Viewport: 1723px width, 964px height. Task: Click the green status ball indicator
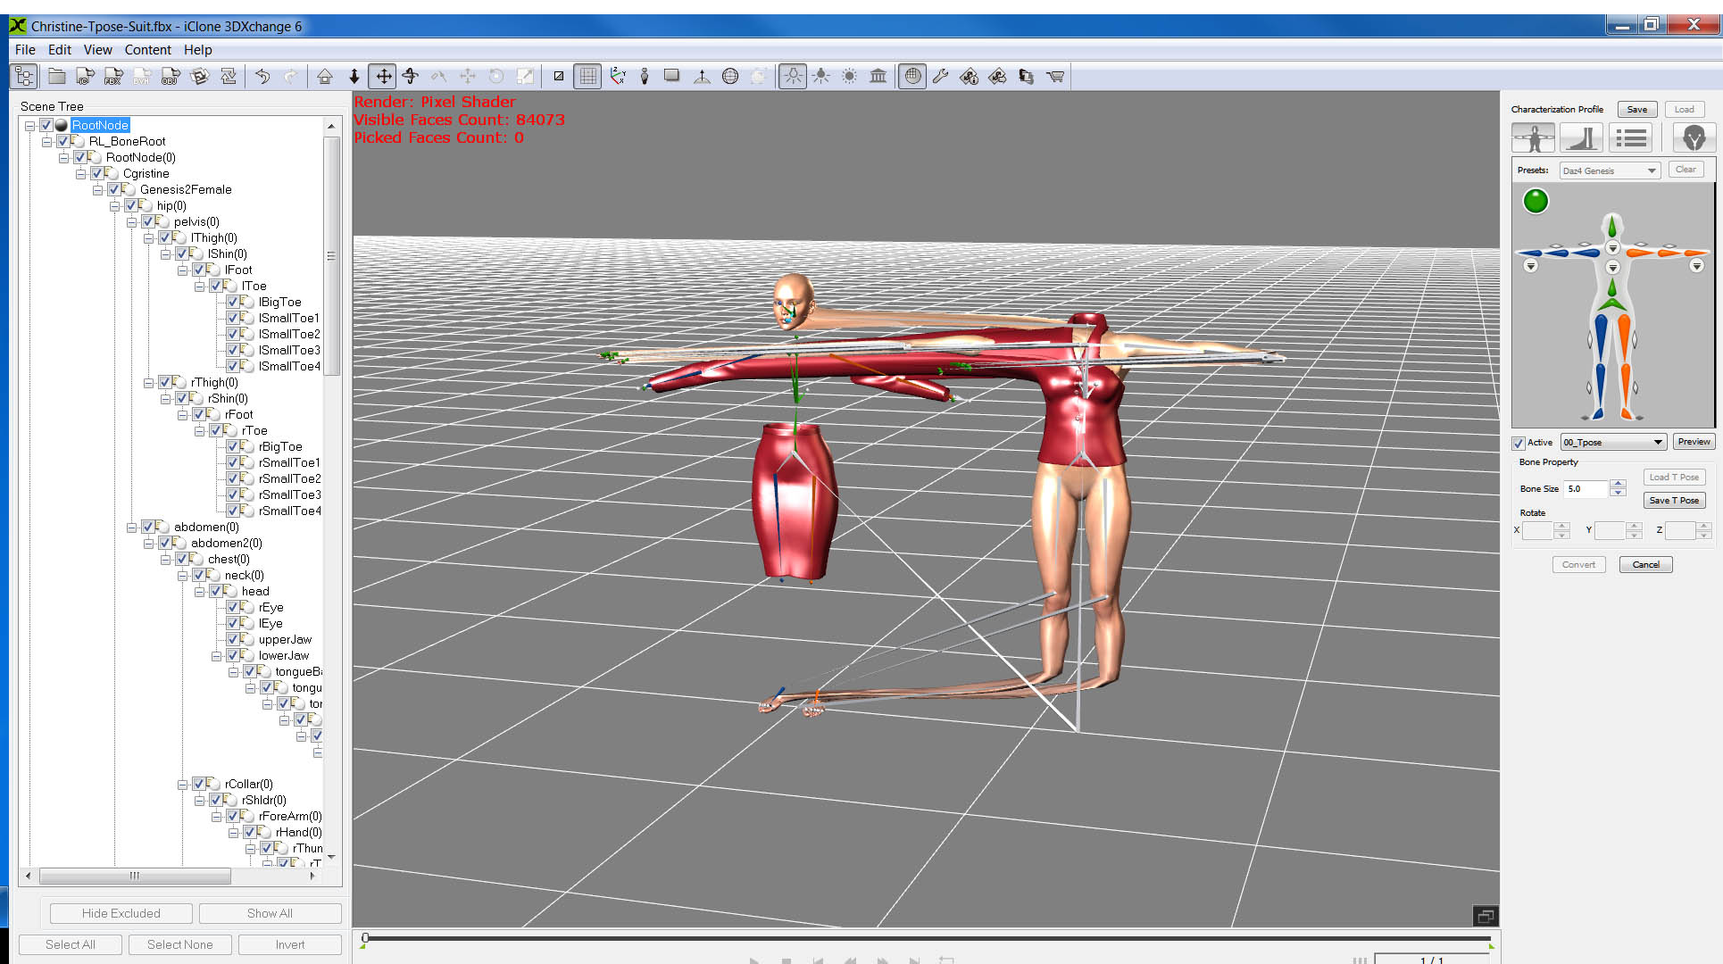1536,202
